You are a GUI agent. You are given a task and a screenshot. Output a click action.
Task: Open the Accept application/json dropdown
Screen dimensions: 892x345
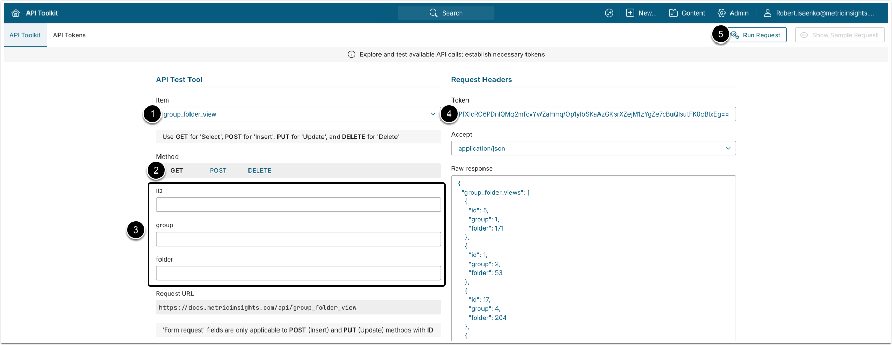coord(593,148)
